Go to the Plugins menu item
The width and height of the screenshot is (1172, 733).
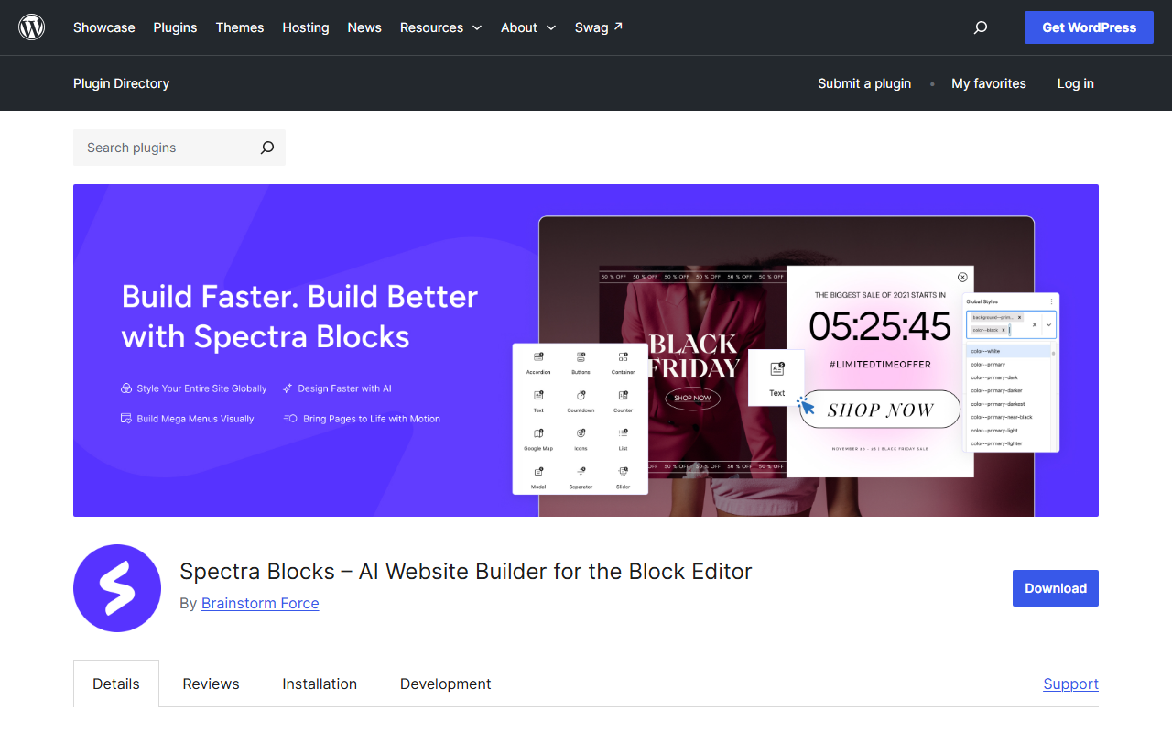pyautogui.click(x=175, y=27)
